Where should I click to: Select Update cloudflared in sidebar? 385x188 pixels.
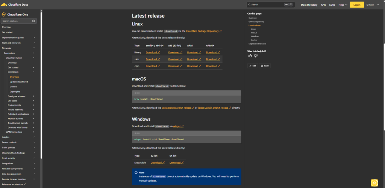click(x=19, y=82)
